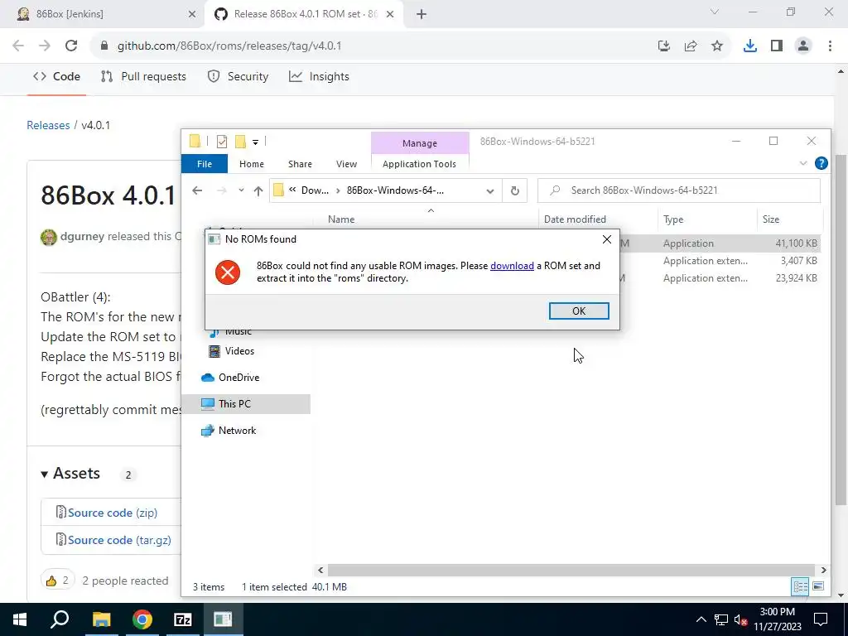Screen dimensions: 848x636
Task: Open the notification center icon
Action: [821, 619]
